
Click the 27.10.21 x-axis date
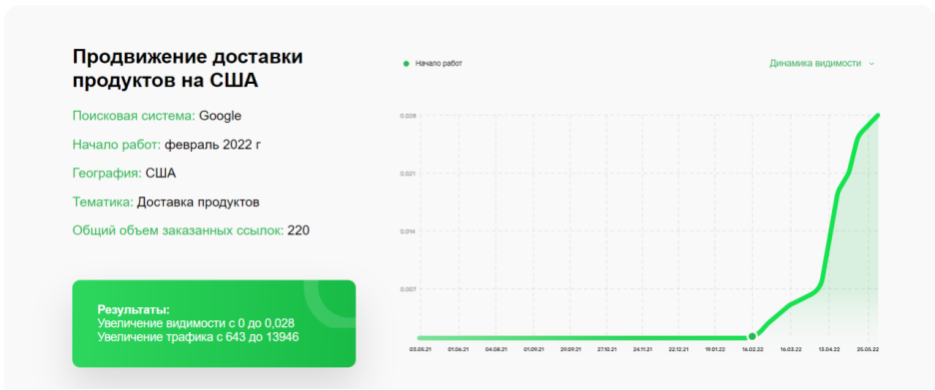(606, 349)
